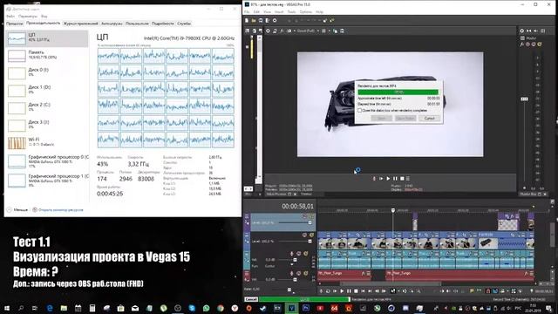Click Go to Start in timeline transport
This screenshot has height=314, width=558.
(363, 290)
